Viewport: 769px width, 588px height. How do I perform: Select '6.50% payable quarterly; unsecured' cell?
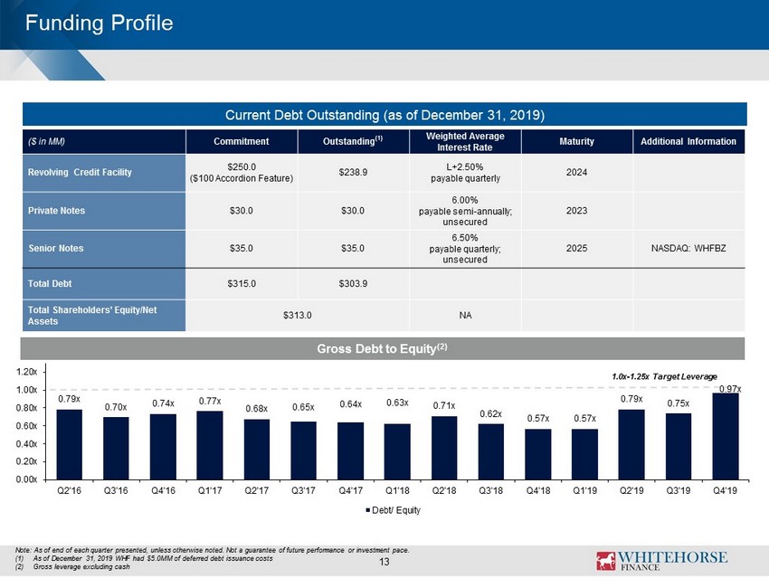[465, 249]
